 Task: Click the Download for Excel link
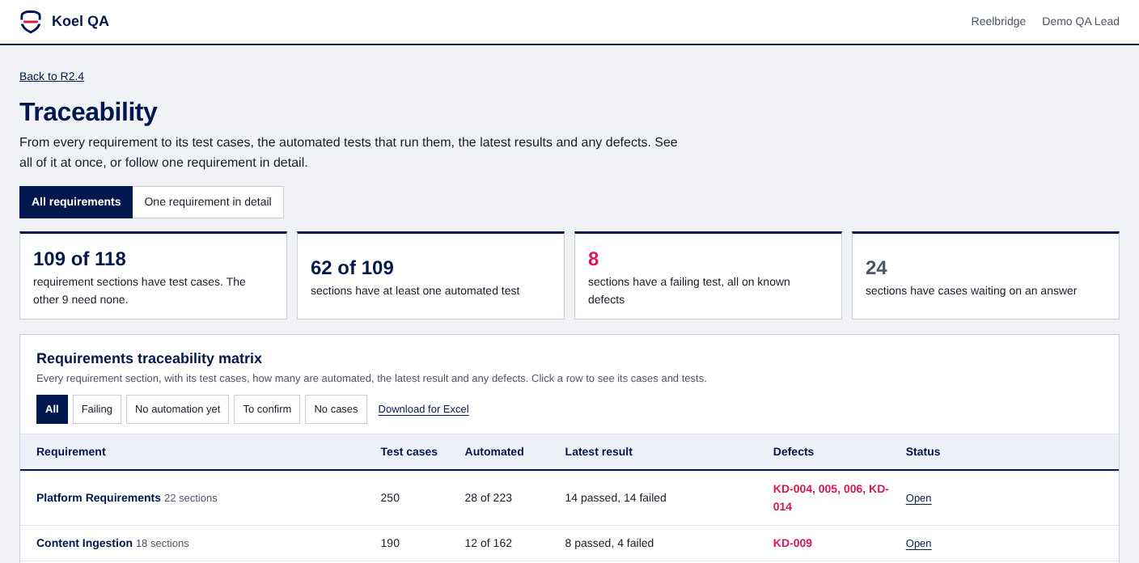coord(423,409)
